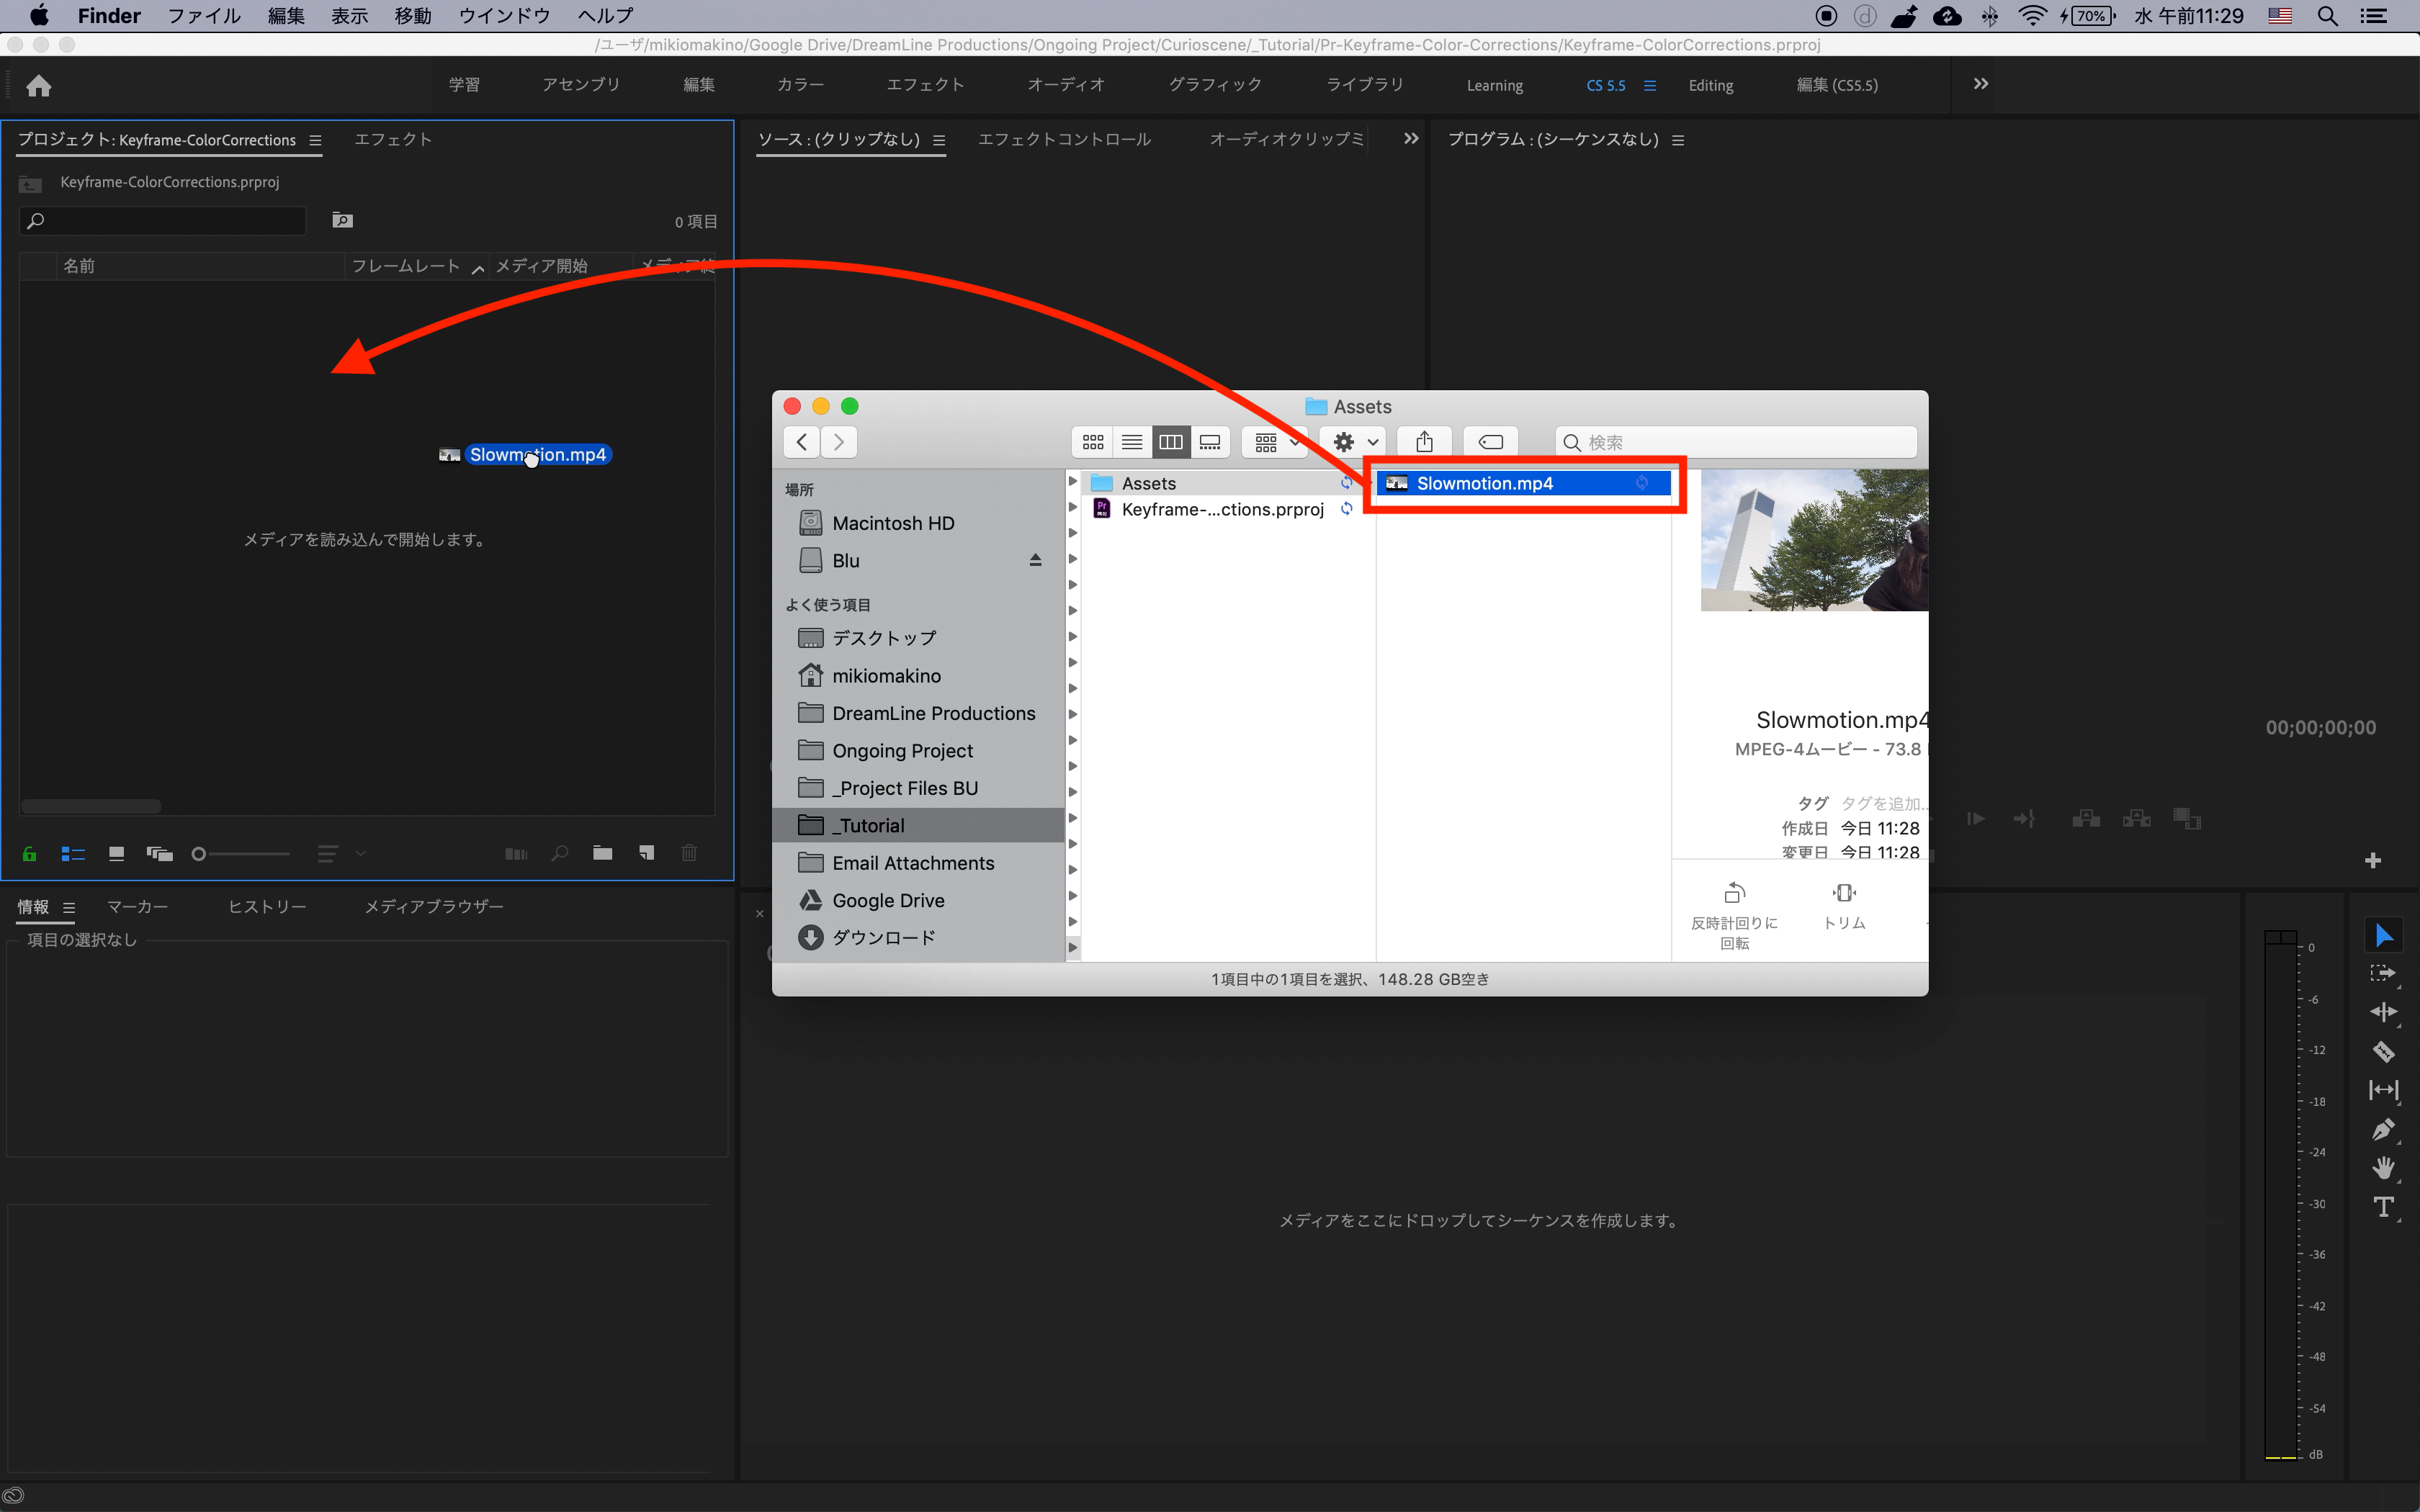This screenshot has height=1512, width=2420.
Task: Activate the Hand tool
Action: (2384, 1167)
